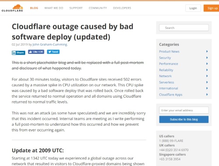Open the SUPPORT nav item

76,8
